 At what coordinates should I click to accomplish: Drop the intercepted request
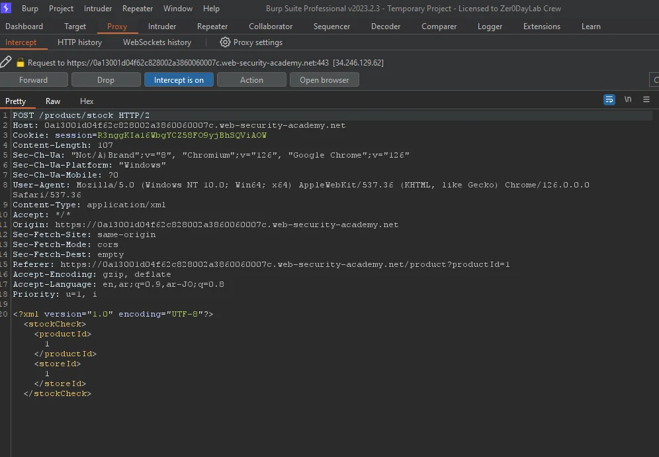tap(105, 80)
